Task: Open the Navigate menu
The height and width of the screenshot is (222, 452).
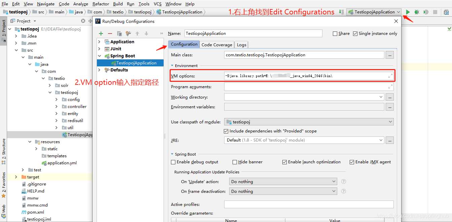Action: pyautogui.click(x=45, y=4)
